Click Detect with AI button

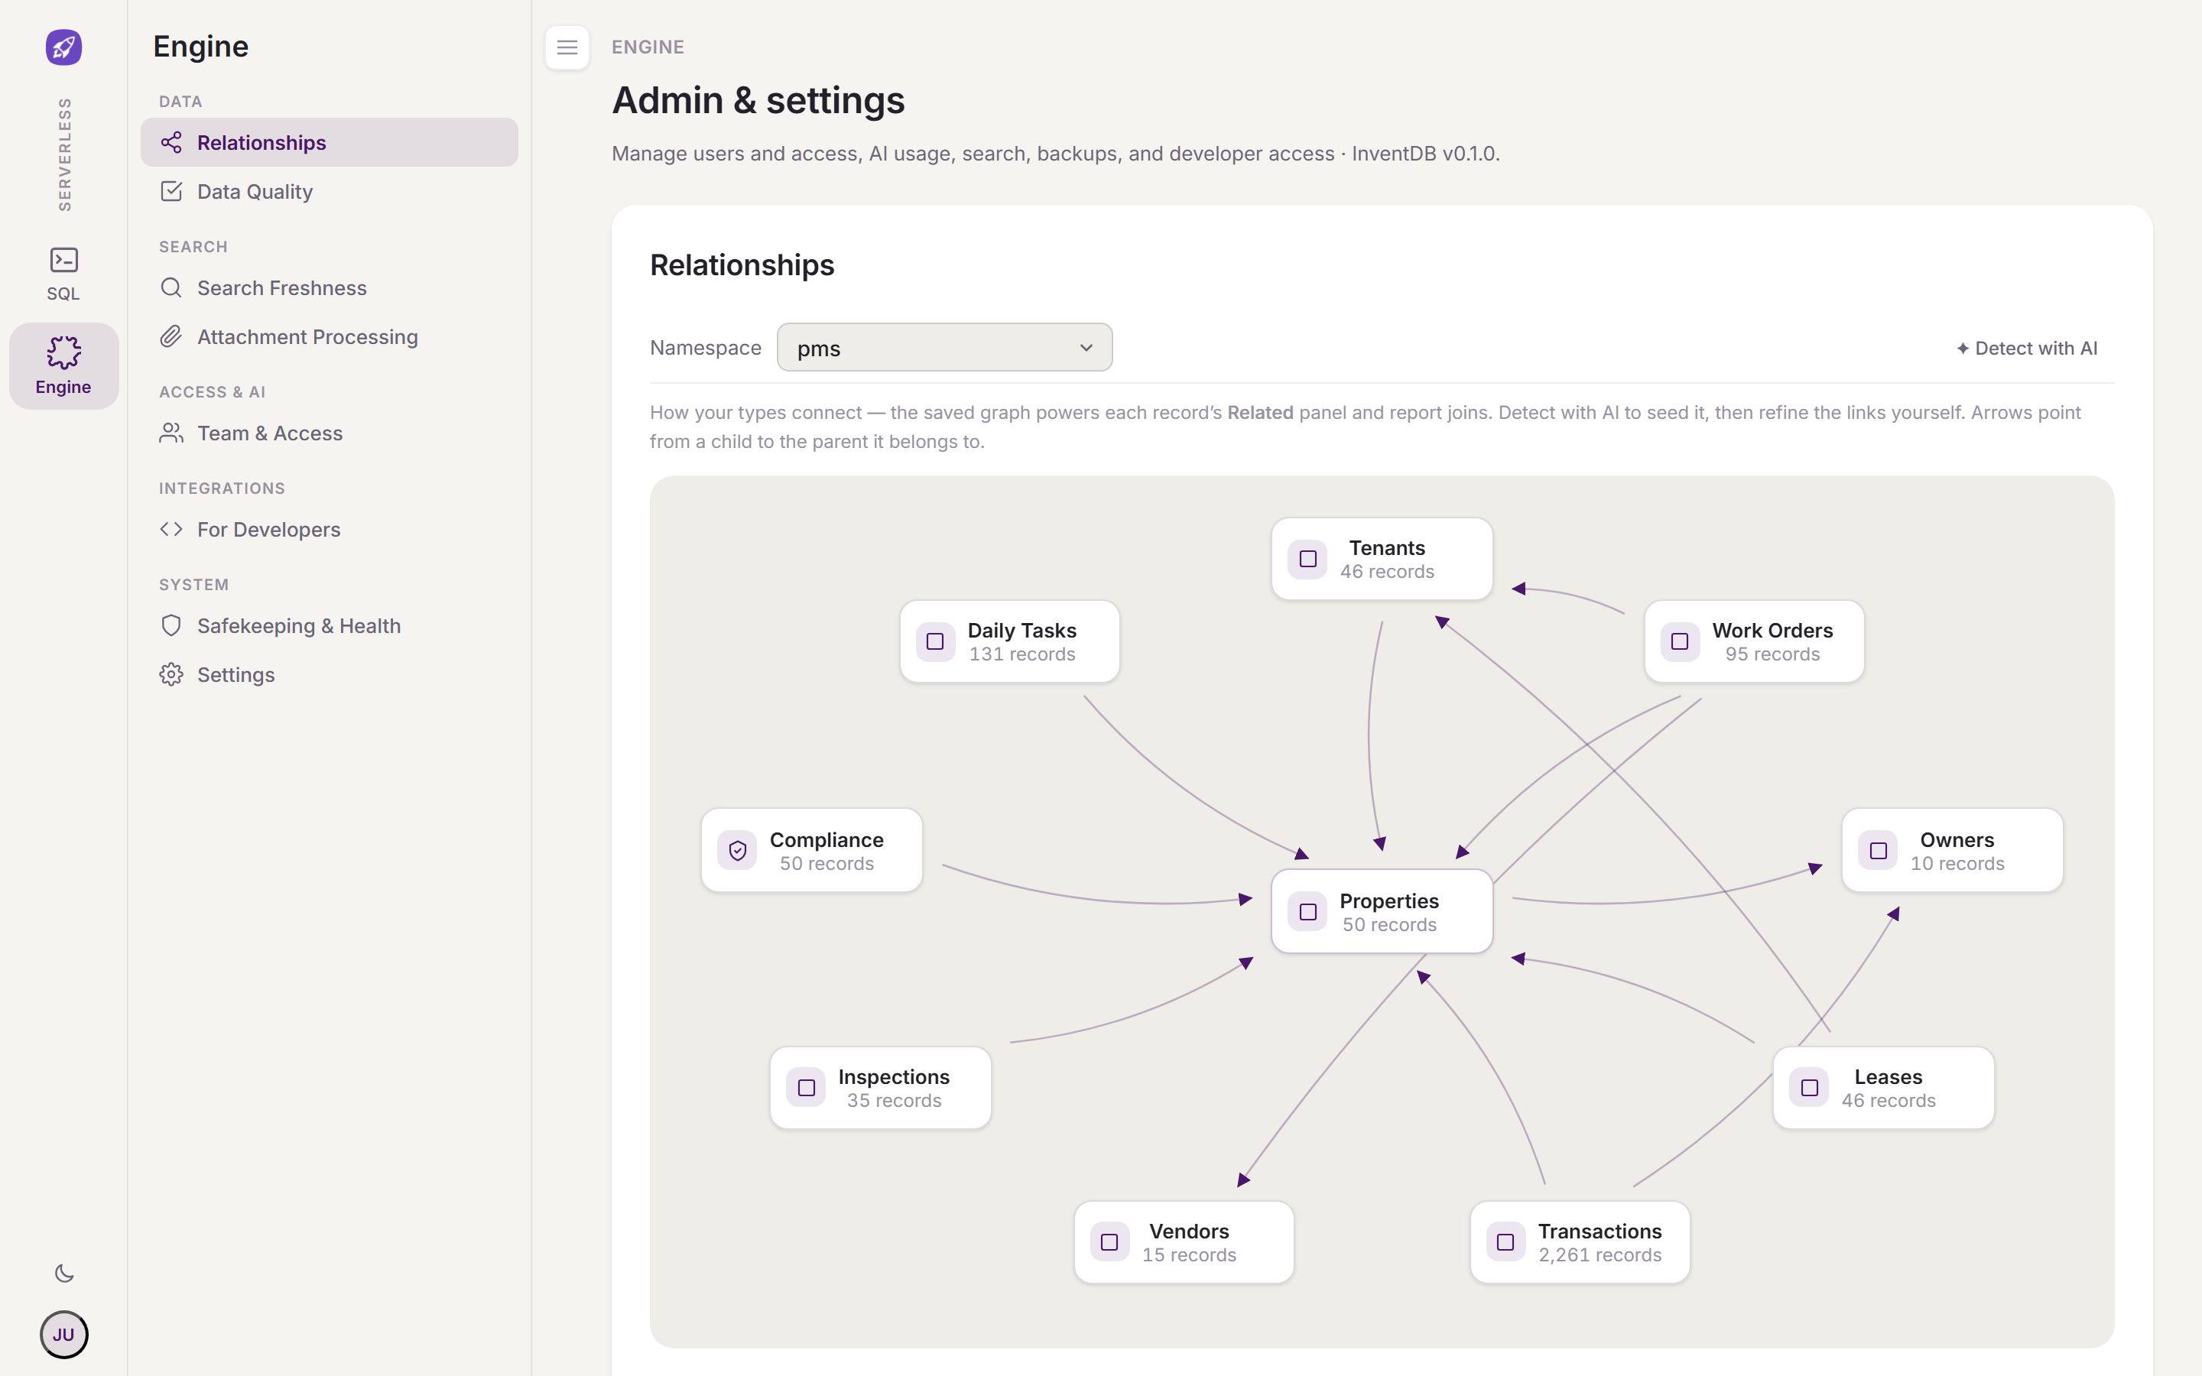(x=2028, y=348)
